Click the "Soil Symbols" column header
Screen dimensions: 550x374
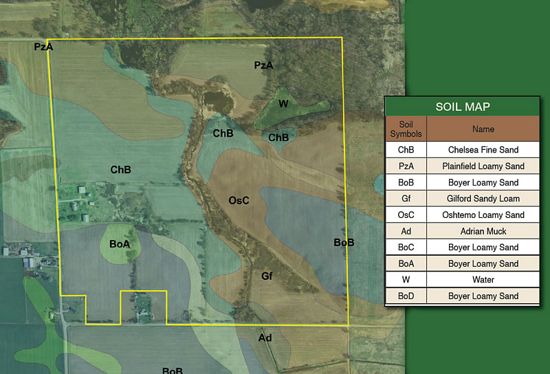[x=406, y=129]
